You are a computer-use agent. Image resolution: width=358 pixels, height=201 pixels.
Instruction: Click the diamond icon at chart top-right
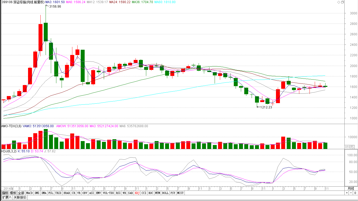338,2
